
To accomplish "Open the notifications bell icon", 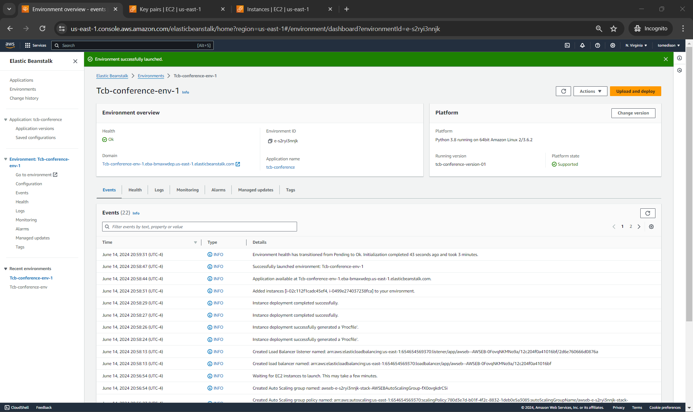I will click(x=582, y=45).
